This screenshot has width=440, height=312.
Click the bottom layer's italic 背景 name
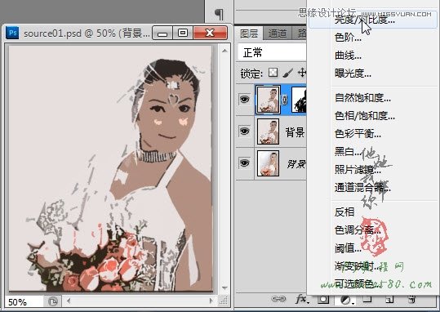click(x=296, y=163)
